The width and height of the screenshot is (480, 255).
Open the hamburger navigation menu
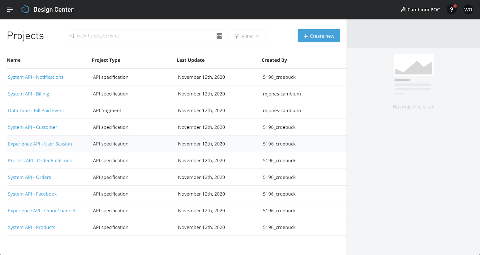pos(10,10)
